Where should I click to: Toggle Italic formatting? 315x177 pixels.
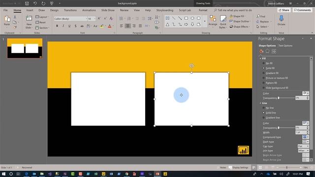(63, 26)
